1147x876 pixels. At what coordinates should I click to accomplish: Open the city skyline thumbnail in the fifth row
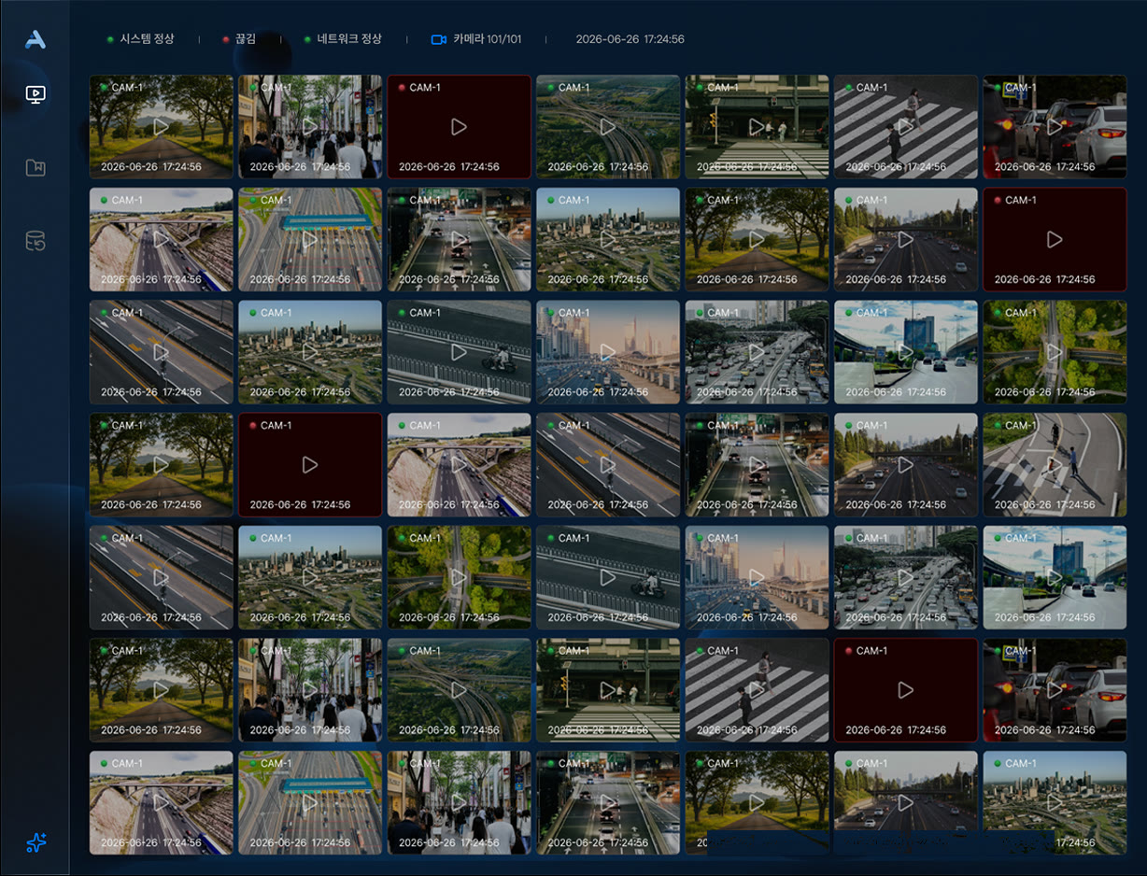pos(310,577)
